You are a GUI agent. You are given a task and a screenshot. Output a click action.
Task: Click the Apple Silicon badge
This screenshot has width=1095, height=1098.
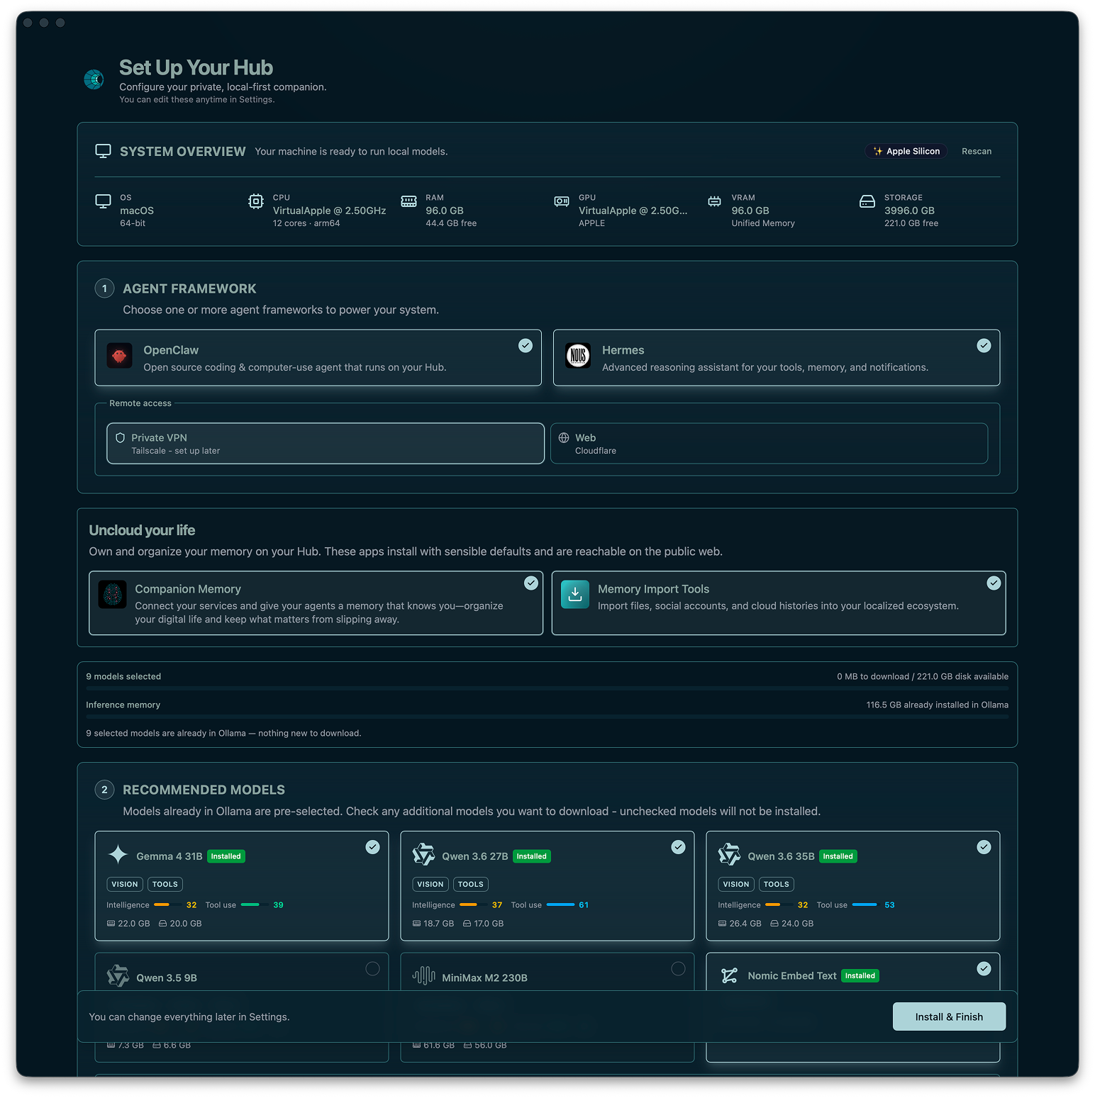pyautogui.click(x=906, y=151)
